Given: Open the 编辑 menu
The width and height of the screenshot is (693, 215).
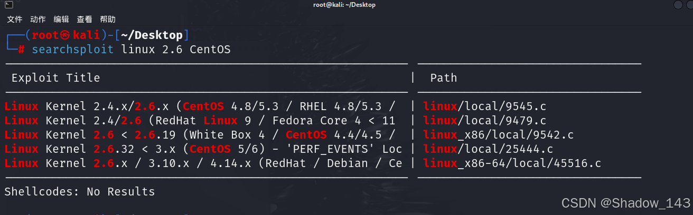Looking at the screenshot, I should click(61, 19).
